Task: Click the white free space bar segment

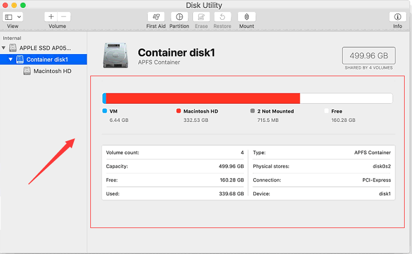Action: click(347, 98)
